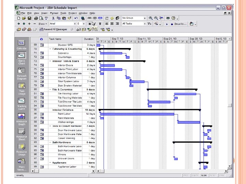Click the Shower Doors task name cell
The image size is (246, 184).
pos(65,159)
